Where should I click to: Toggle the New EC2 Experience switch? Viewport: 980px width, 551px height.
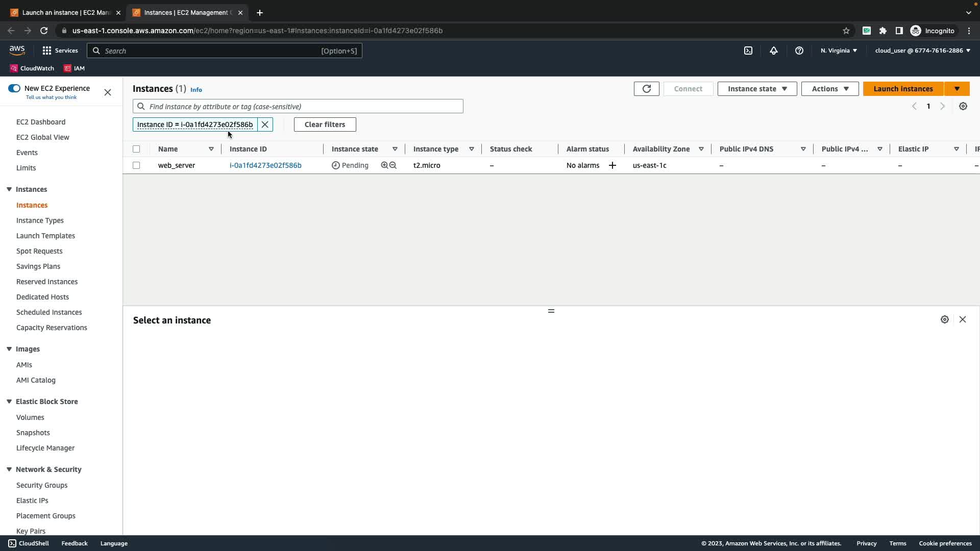[14, 88]
